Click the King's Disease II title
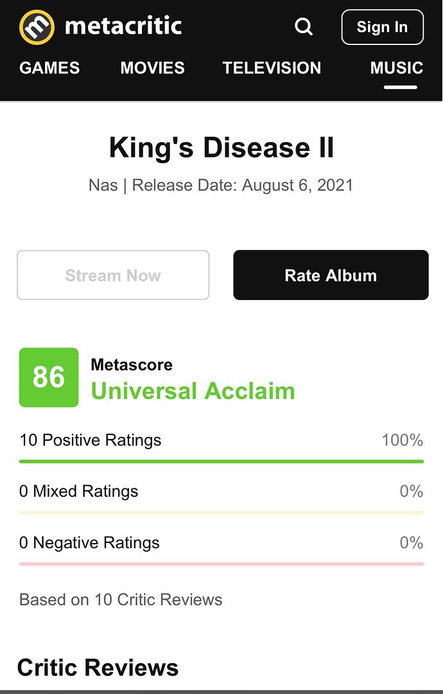Image resolution: width=443 pixels, height=694 pixels. [x=221, y=147]
